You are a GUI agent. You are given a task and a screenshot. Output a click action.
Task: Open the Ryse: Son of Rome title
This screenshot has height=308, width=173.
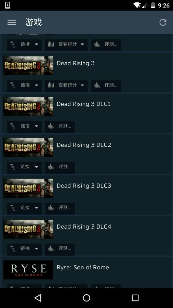coord(83,267)
